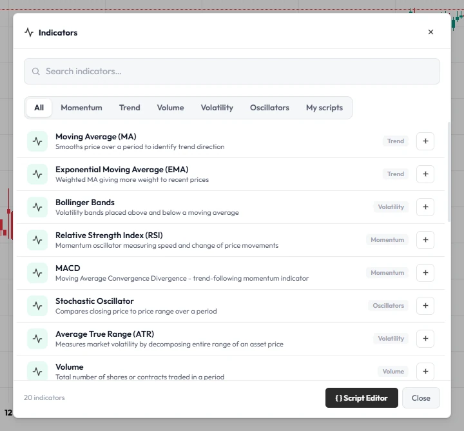Click 'Weighted MA giving more weight' description
Screen dimensions: 464x431
pyautogui.click(x=132, y=179)
